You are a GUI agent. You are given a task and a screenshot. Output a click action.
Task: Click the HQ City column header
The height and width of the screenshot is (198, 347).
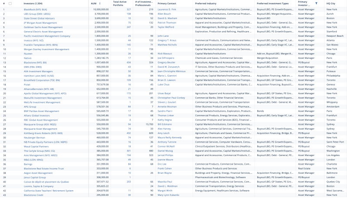point(331,3)
